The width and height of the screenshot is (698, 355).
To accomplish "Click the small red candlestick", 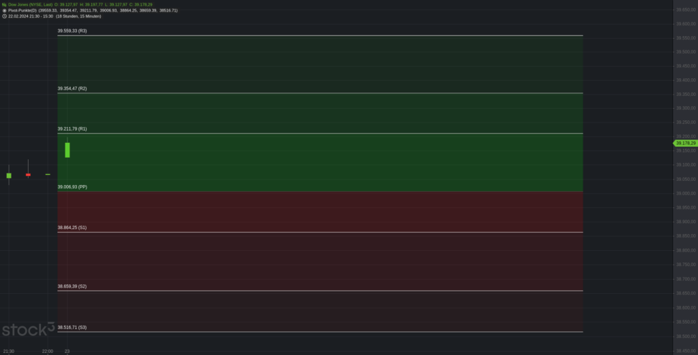I will (x=28, y=175).
